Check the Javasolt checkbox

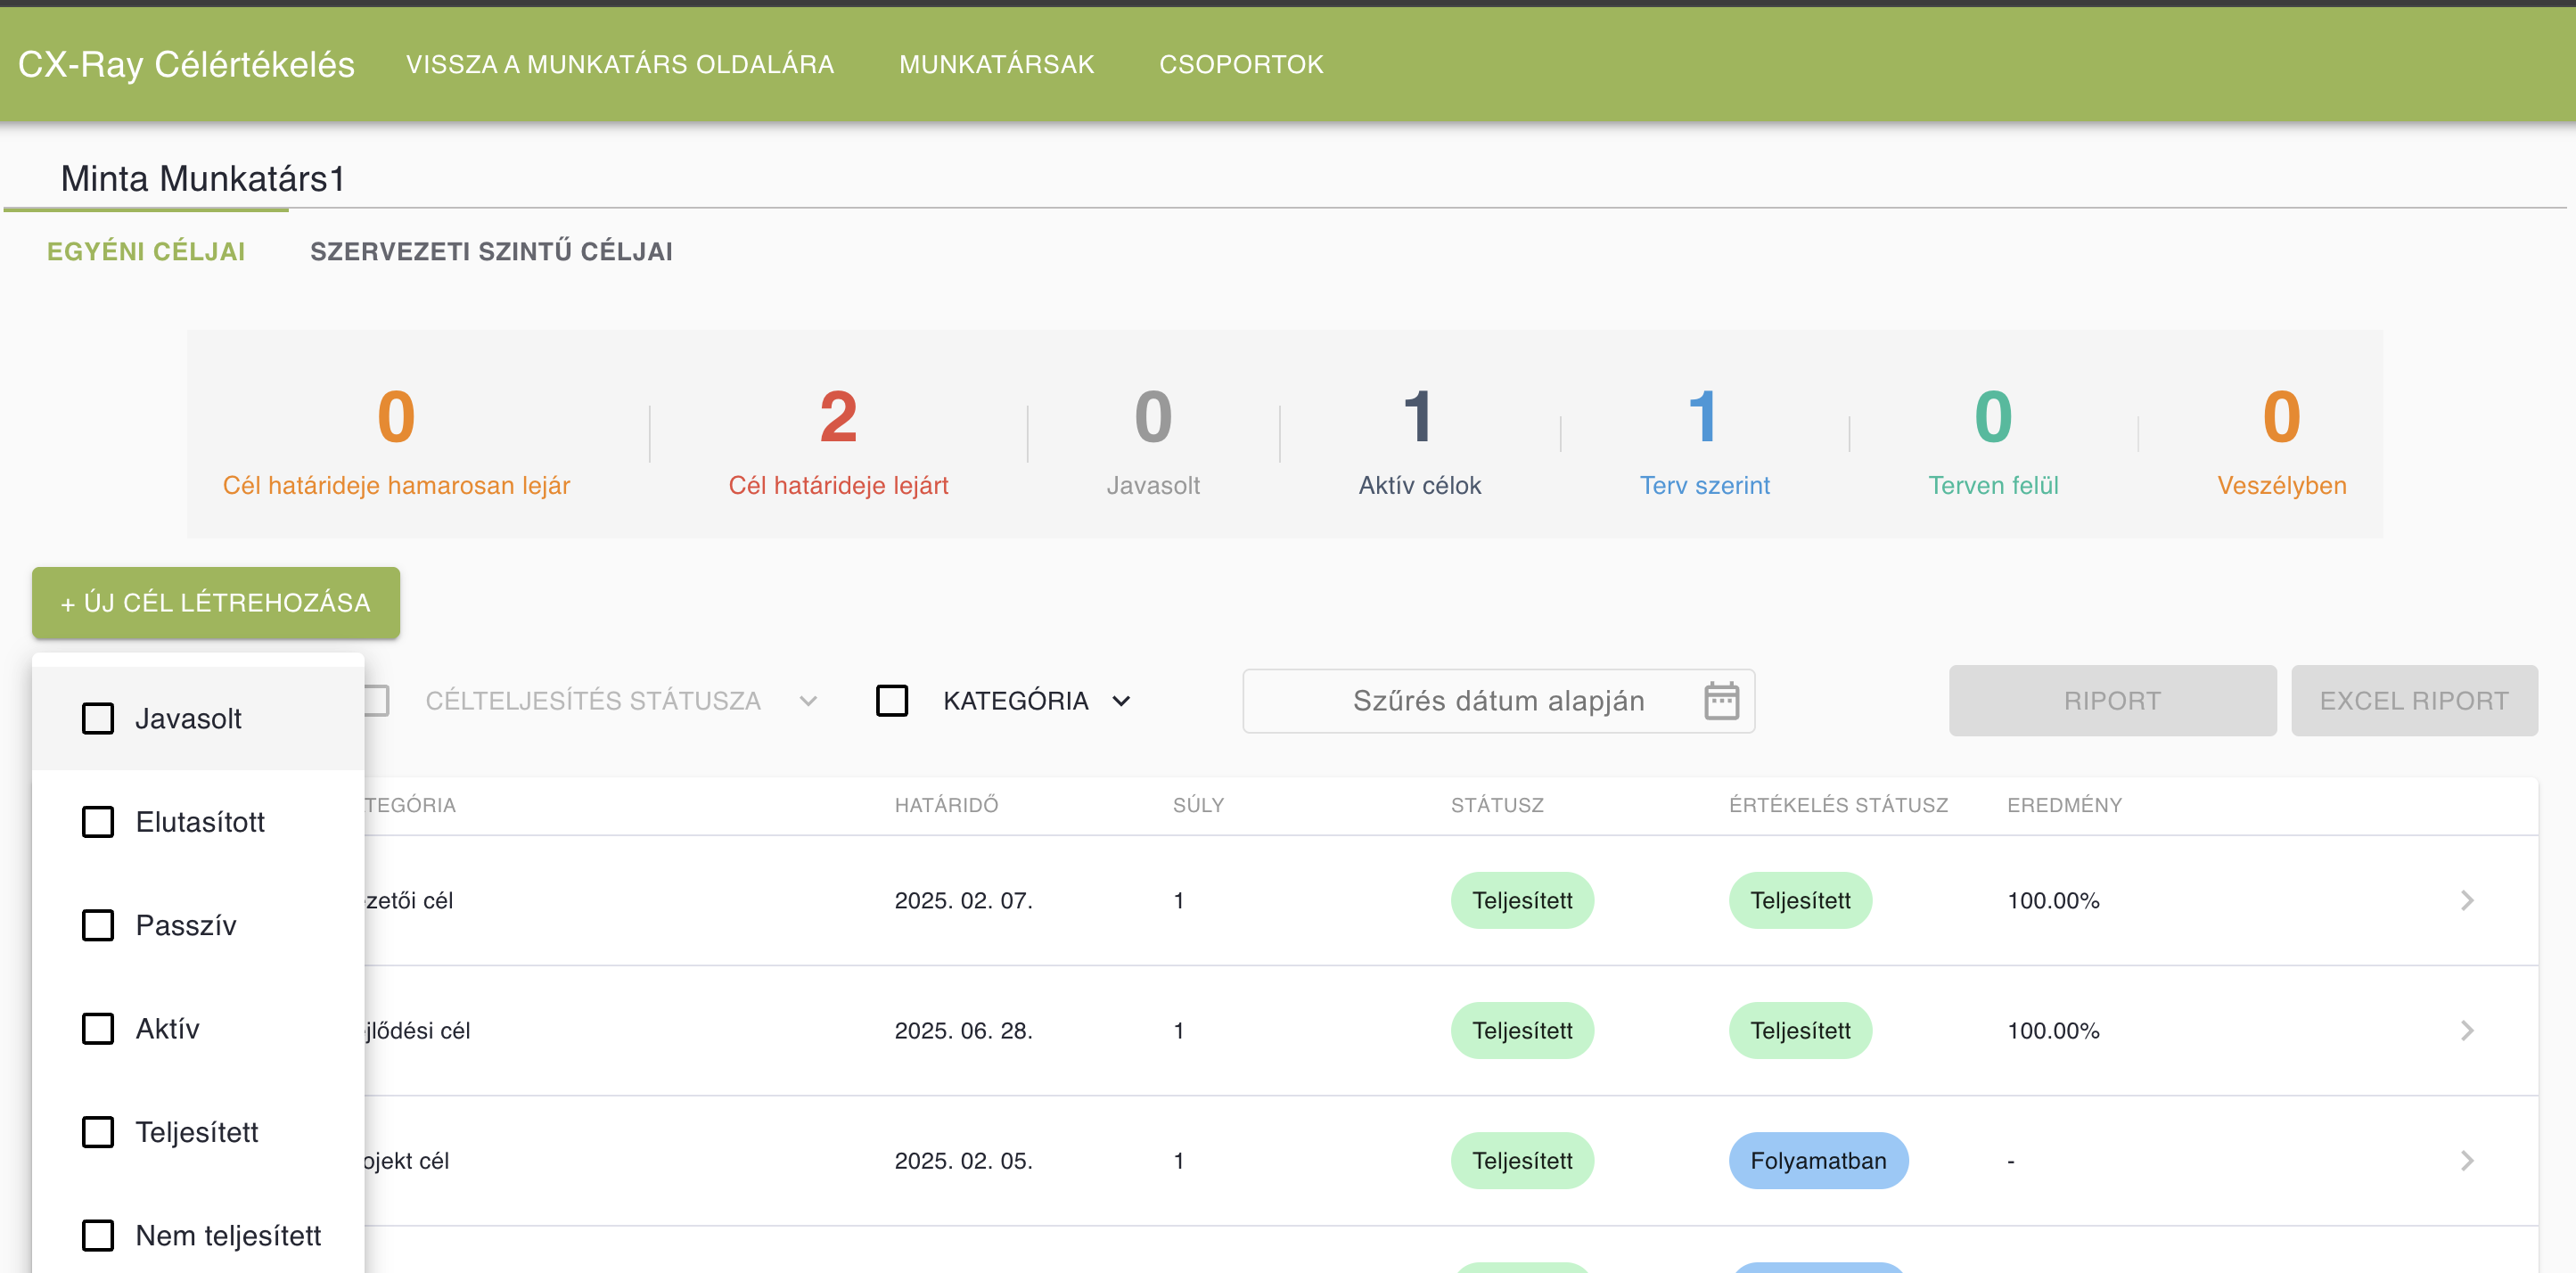click(98, 718)
